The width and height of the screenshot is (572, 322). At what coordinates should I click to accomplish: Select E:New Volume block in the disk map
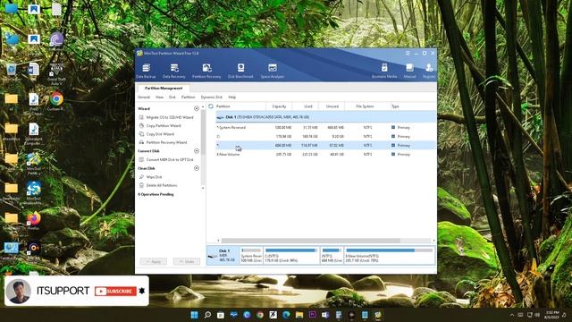390,255
